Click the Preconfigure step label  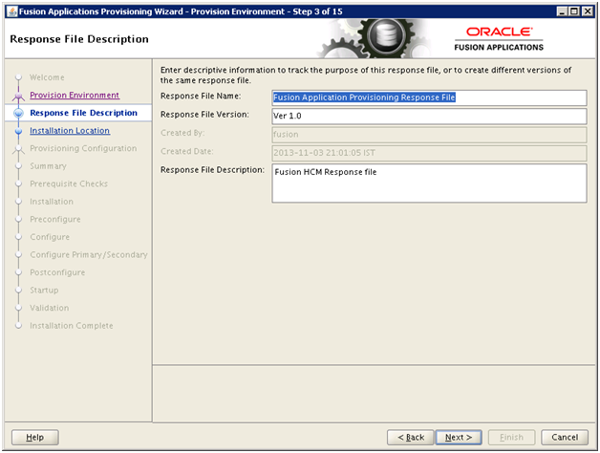pyautogui.click(x=55, y=220)
